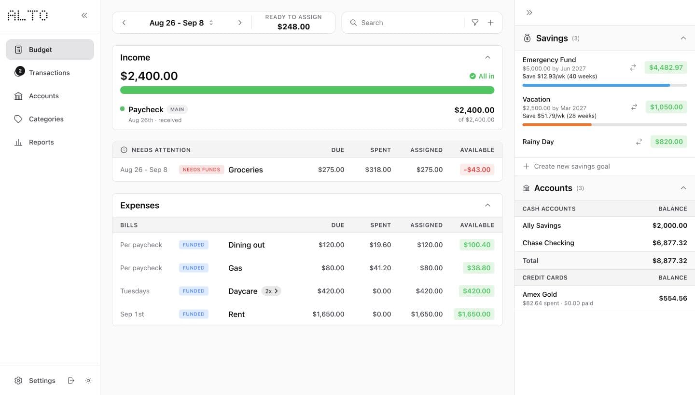Click the Emergency Fund progress bar
This screenshot has height=395, width=695.
(605, 85)
